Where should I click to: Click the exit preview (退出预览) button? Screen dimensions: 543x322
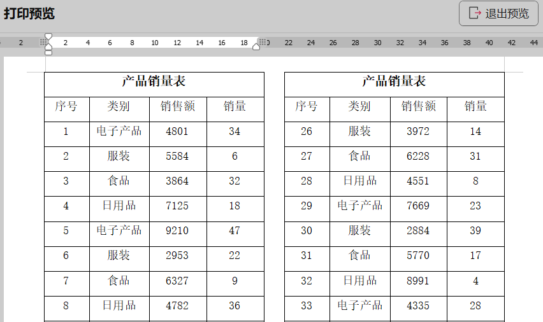[x=498, y=13]
